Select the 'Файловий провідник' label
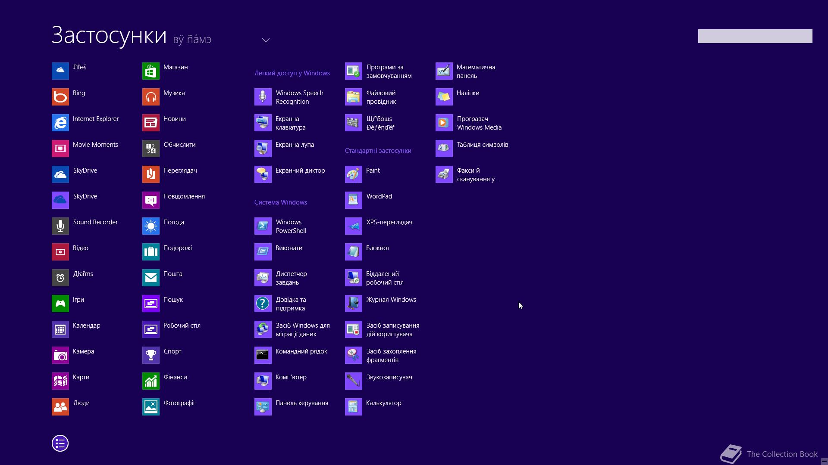The image size is (828, 465). (x=381, y=97)
